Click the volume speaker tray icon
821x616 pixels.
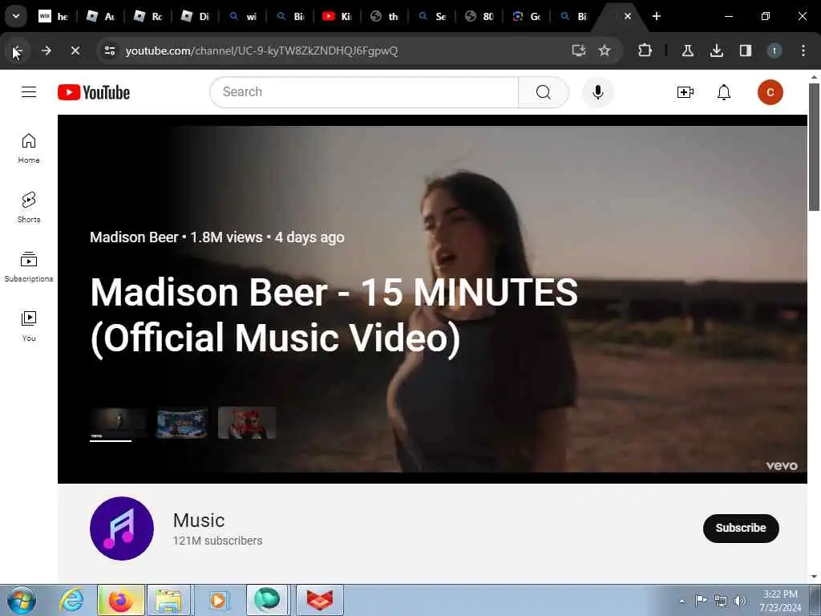point(740,601)
